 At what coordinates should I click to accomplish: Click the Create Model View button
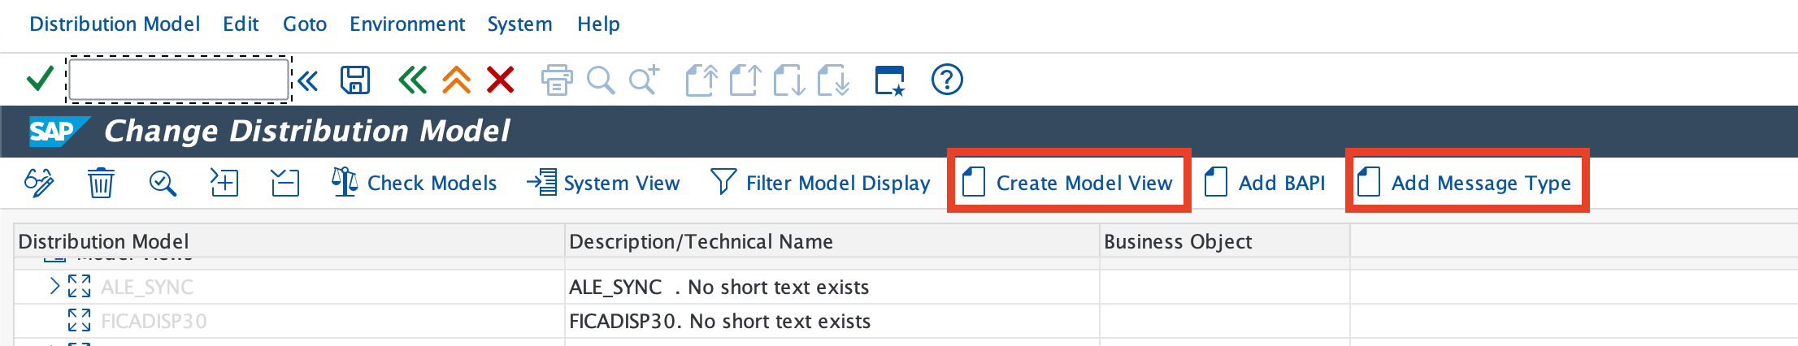tap(1068, 183)
